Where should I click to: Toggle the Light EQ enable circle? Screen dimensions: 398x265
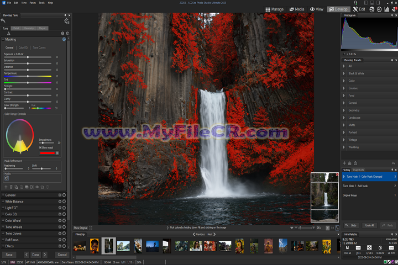64,208
